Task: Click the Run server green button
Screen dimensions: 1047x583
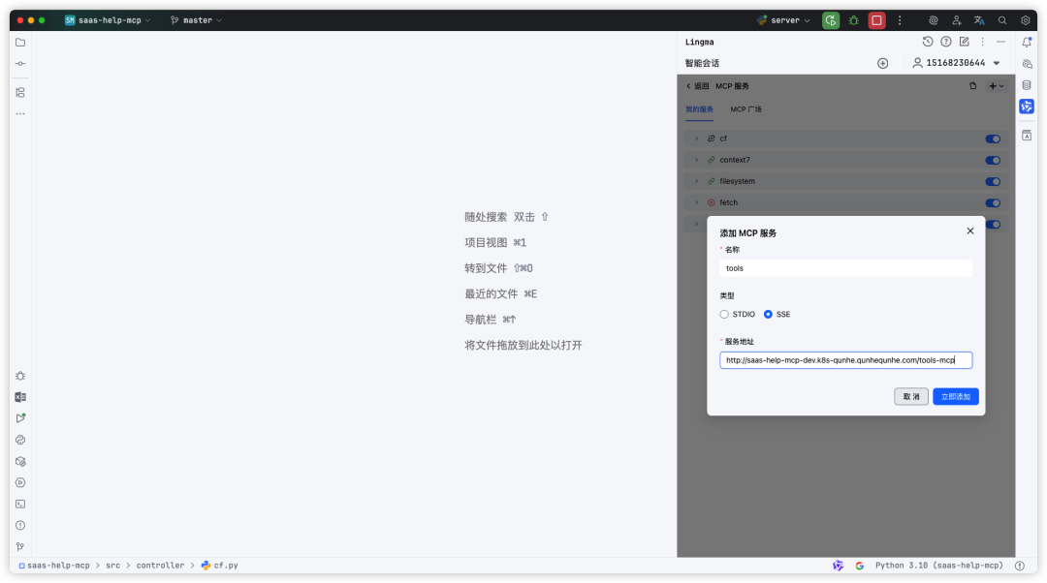Action: [831, 20]
